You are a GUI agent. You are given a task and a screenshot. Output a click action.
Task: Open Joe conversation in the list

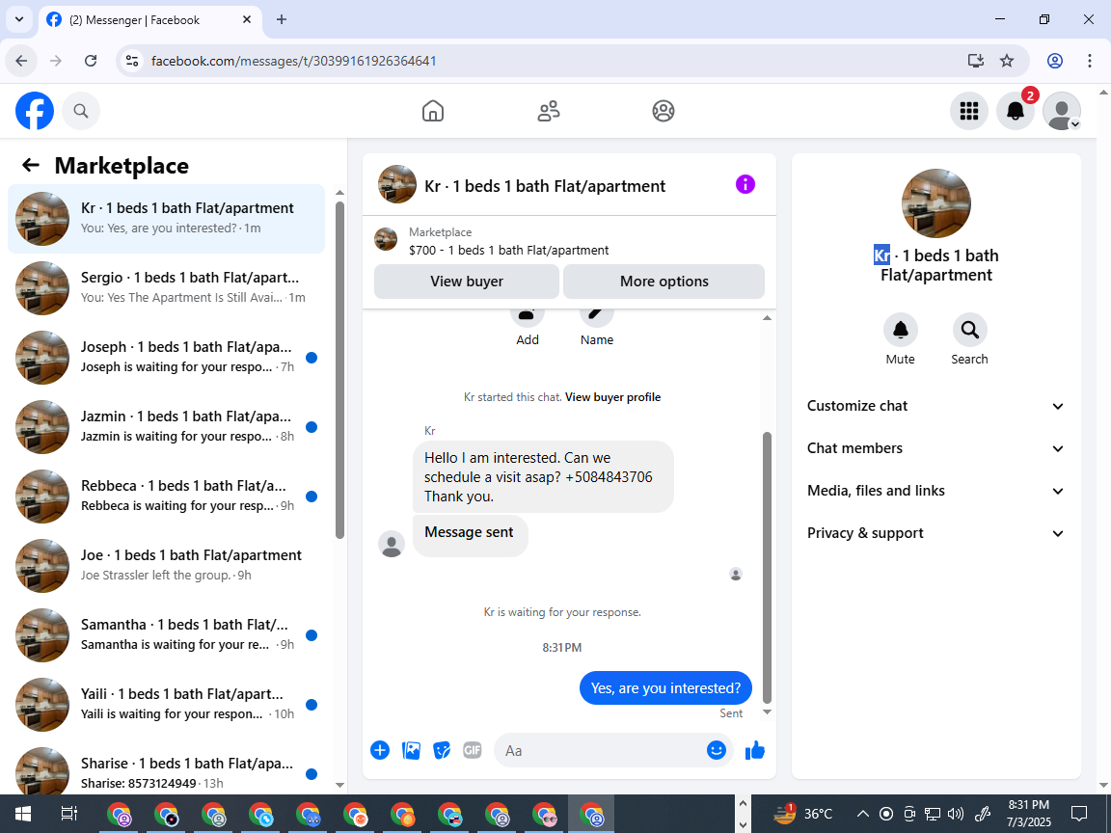(x=166, y=565)
